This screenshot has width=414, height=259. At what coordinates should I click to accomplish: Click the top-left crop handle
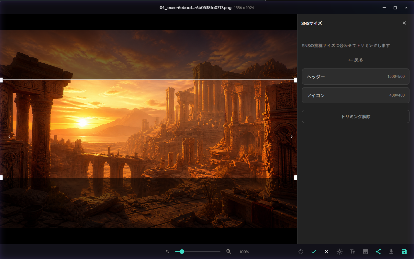point(1,80)
